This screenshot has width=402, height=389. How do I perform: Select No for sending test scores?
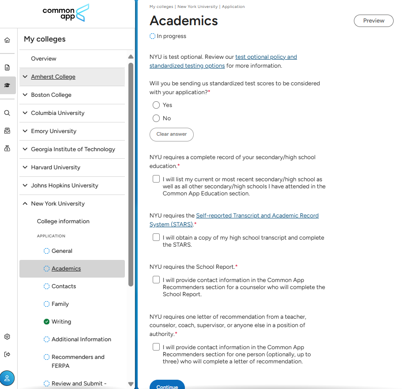[x=156, y=118]
